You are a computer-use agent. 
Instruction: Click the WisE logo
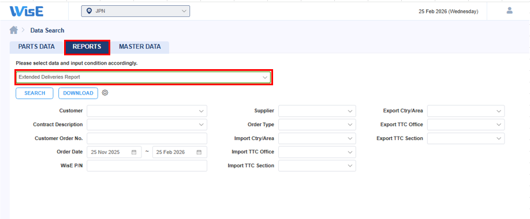(x=27, y=11)
